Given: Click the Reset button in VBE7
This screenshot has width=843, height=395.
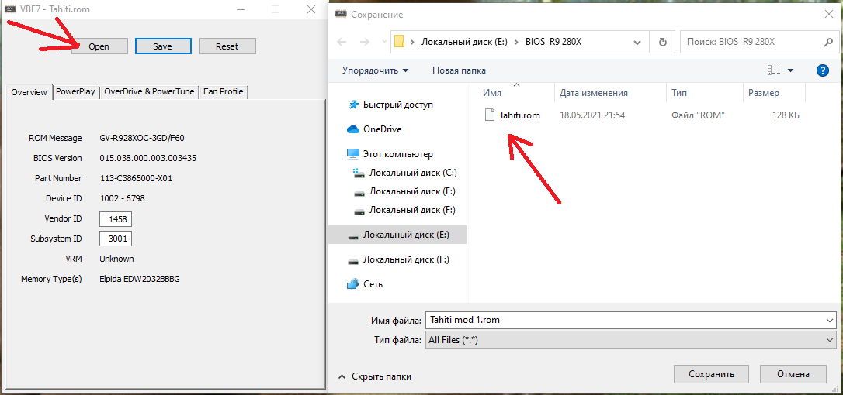Looking at the screenshot, I should pos(227,46).
